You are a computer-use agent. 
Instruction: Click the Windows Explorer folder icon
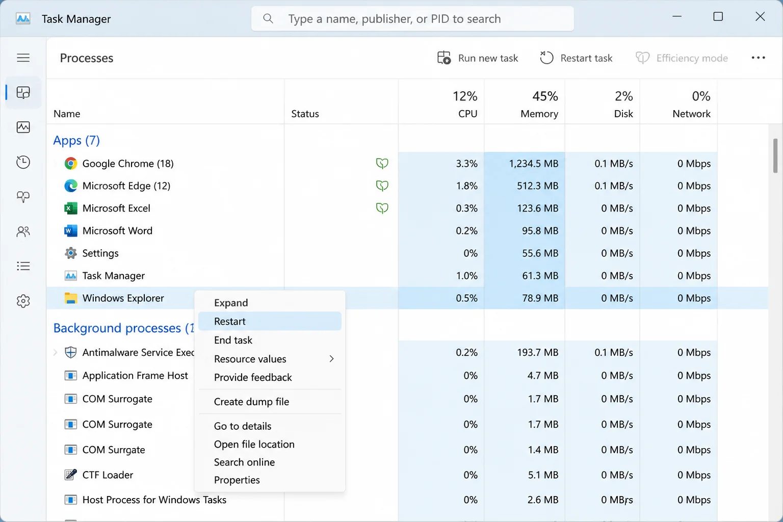click(x=71, y=298)
